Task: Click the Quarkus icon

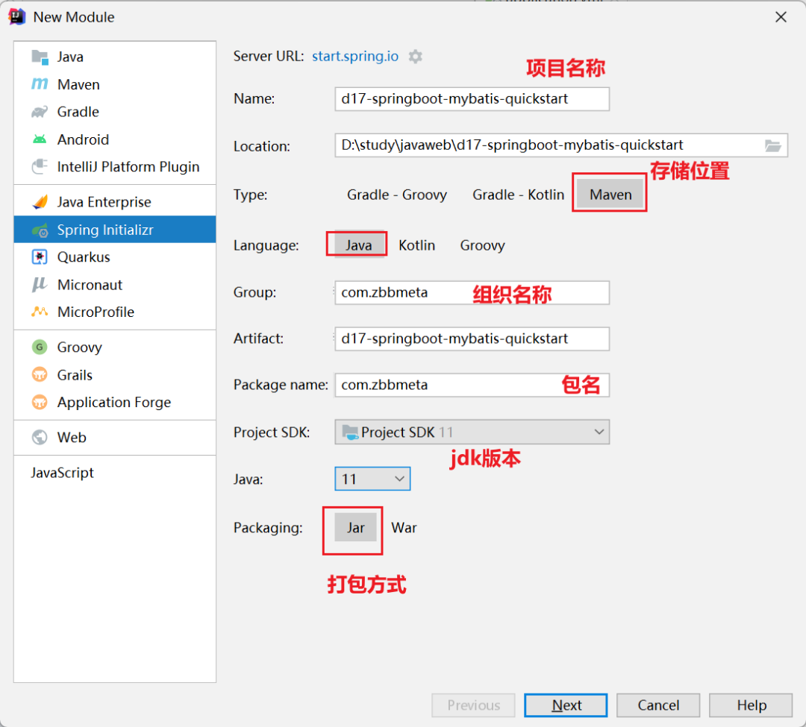Action: click(x=40, y=257)
